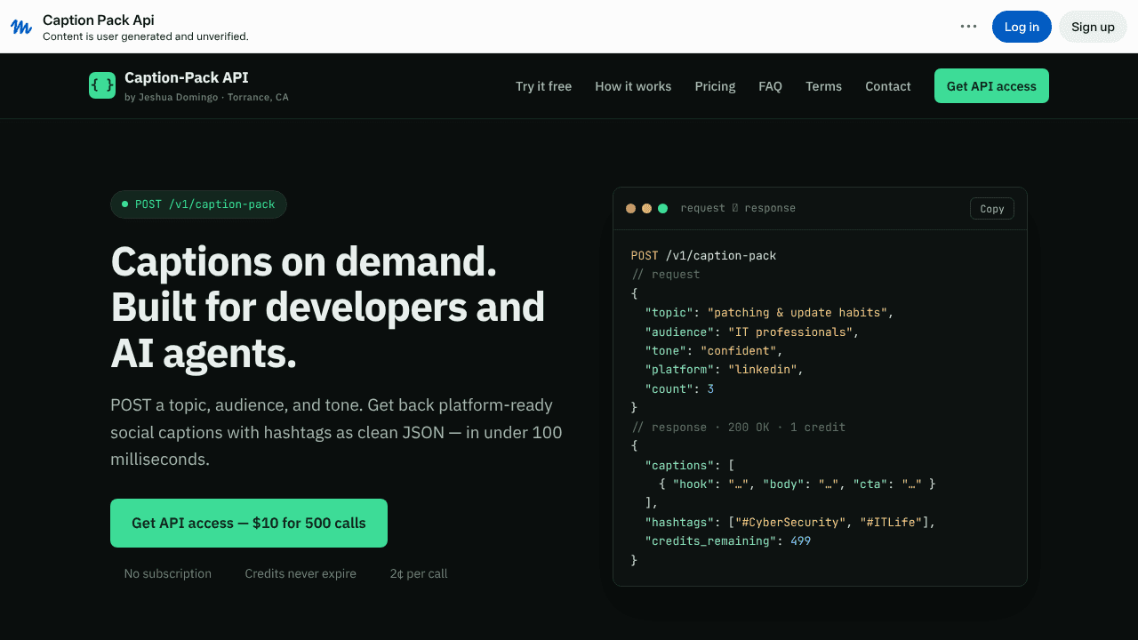Click the 'No subscription' text
This screenshot has width=1138, height=640.
(x=168, y=573)
